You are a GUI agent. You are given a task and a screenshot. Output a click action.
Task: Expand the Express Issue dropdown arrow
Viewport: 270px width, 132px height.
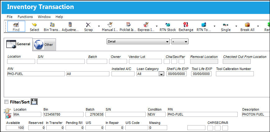157,26
